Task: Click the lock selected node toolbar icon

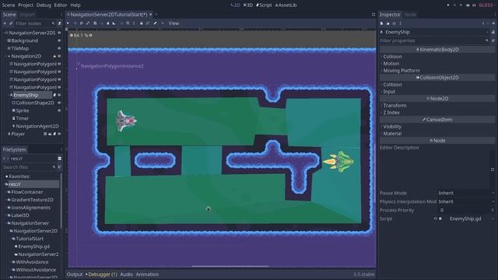Action: pyautogui.click(x=142, y=23)
